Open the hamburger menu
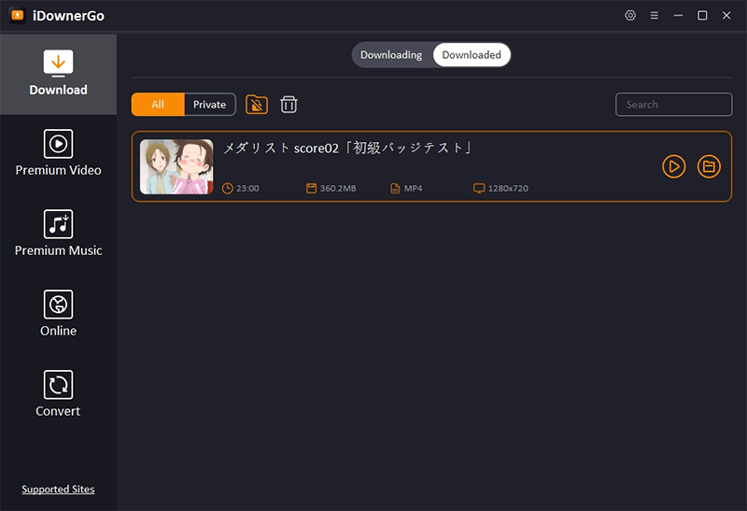Image resolution: width=747 pixels, height=511 pixels. (x=655, y=15)
